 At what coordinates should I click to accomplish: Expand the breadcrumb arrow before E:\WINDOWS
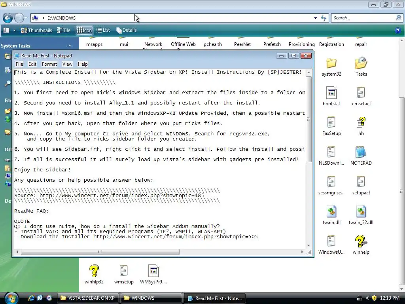click(x=44, y=18)
